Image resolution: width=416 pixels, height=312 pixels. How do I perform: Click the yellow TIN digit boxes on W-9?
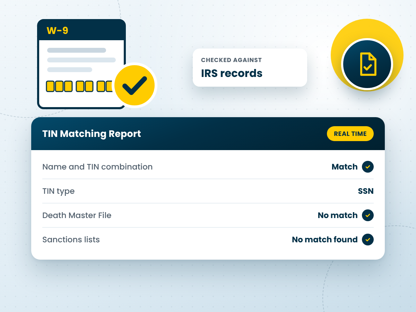coord(80,86)
